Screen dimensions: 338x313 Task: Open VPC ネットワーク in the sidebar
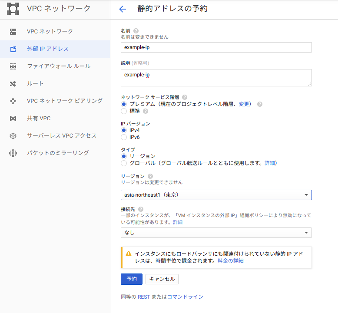point(55,31)
